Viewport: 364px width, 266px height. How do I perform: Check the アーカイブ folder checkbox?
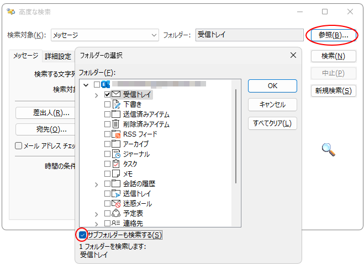pyautogui.click(x=107, y=144)
